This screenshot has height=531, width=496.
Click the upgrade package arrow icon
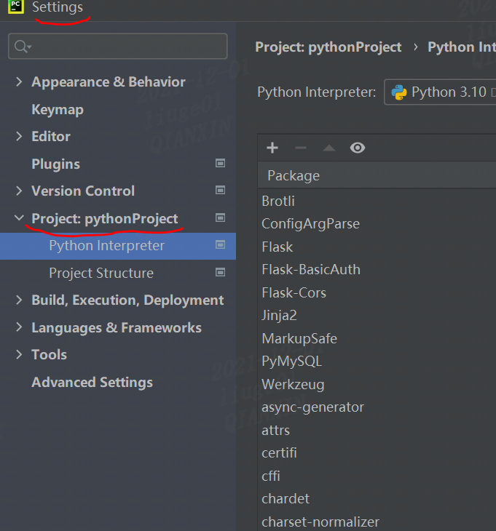click(328, 148)
